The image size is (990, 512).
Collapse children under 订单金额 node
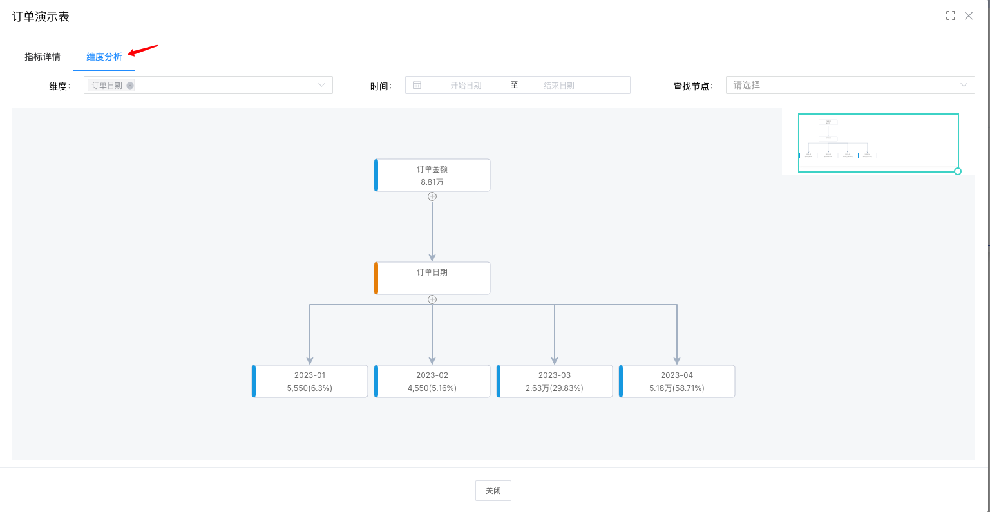tap(432, 196)
